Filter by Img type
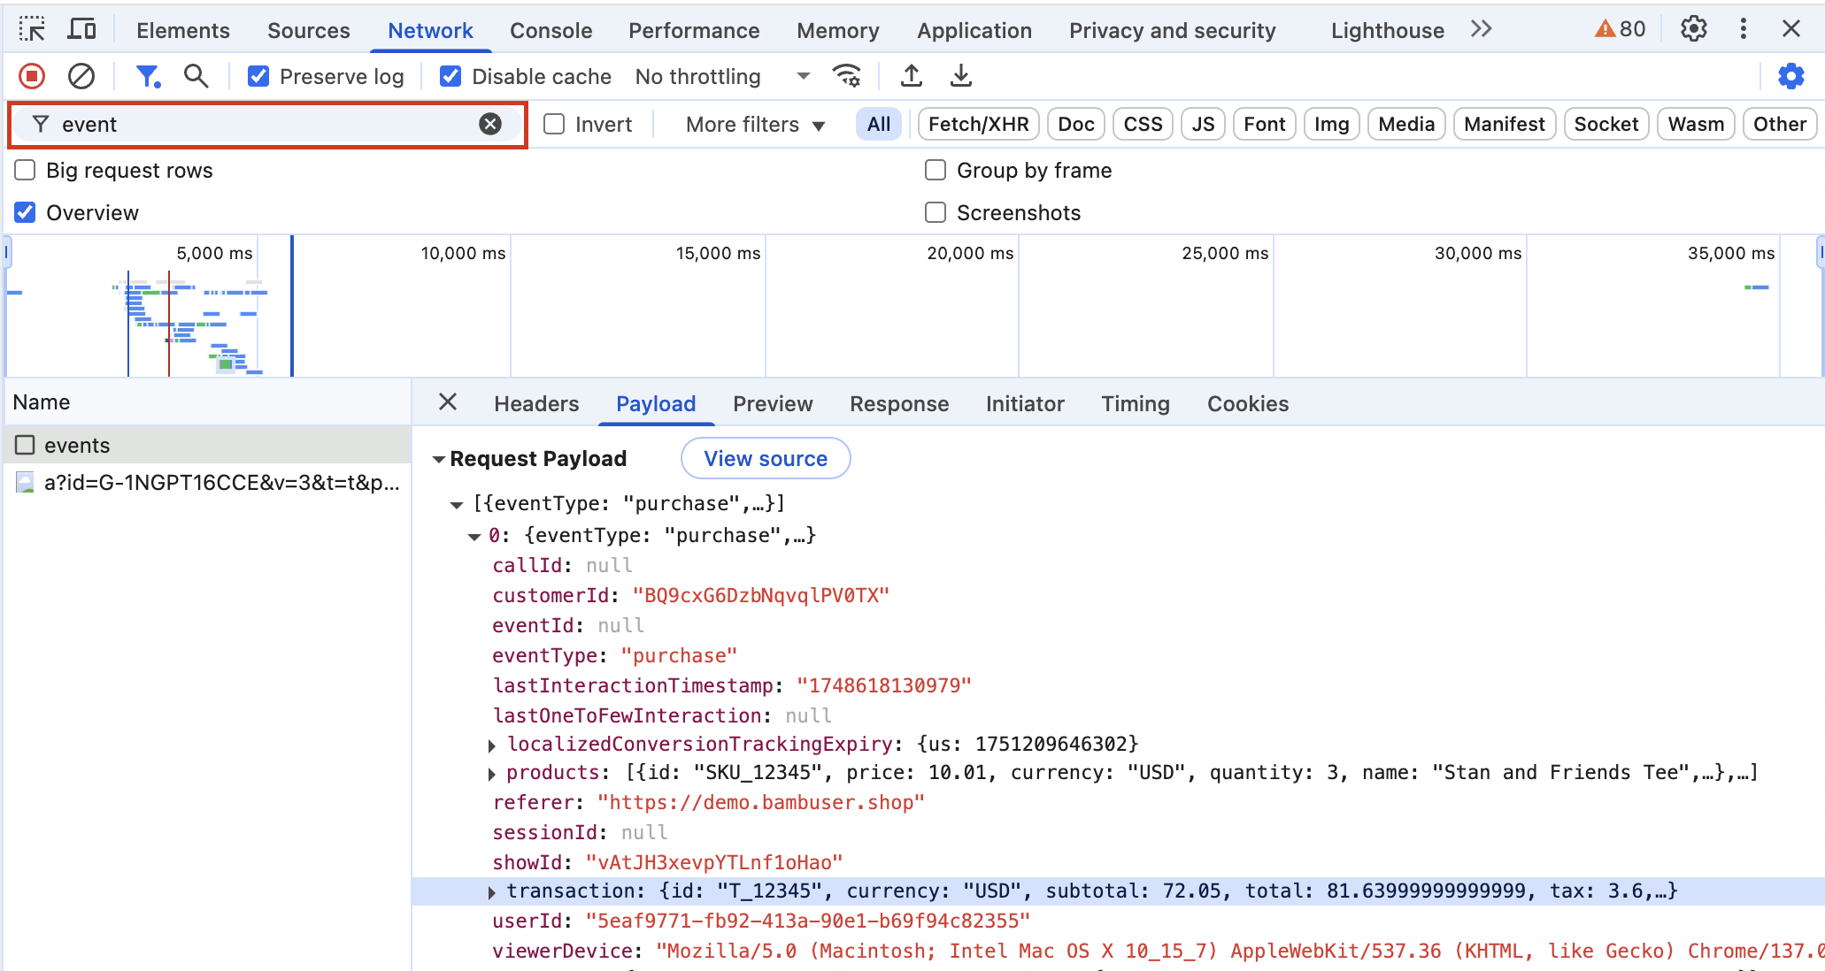The width and height of the screenshot is (1825, 971). coord(1331,124)
